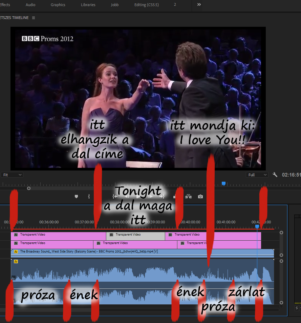301x323 pixels.
Task: Select The Broadway Sound West Side Story video clip
Action: (142, 253)
